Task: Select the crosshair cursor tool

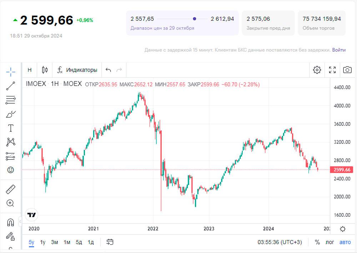Action: [x=11, y=72]
